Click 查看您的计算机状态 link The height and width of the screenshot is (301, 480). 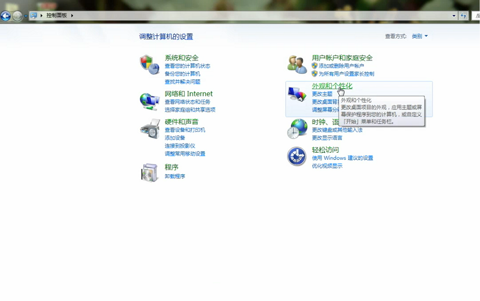[187, 66]
